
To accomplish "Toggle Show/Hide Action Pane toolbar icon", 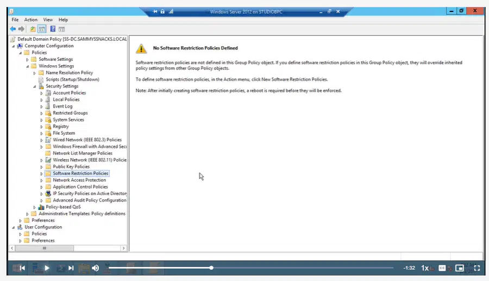I will pyautogui.click(x=61, y=29).
